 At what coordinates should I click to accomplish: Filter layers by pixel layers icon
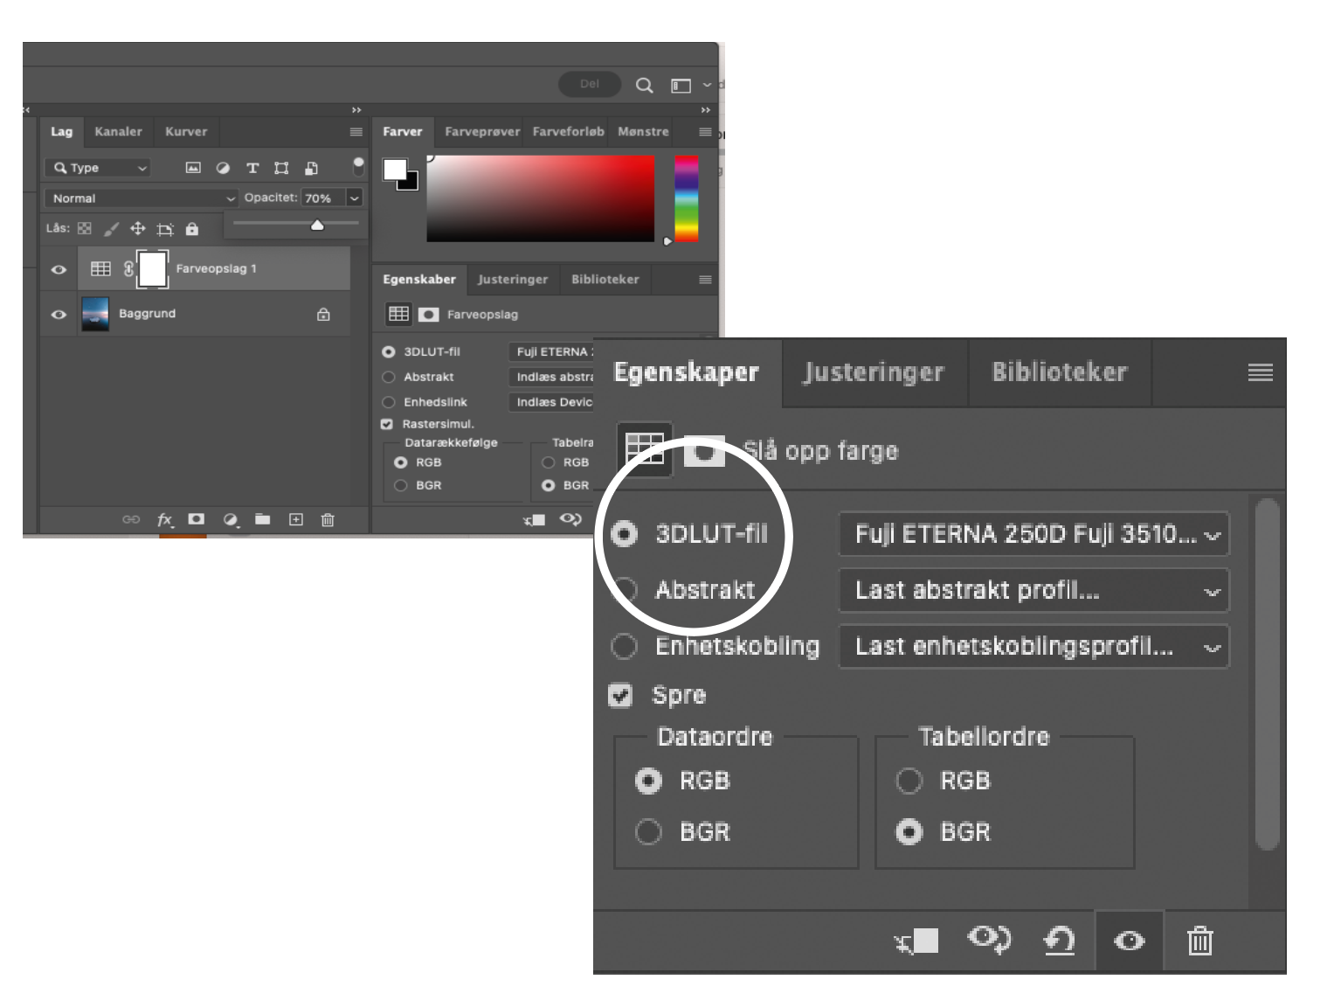pos(194,168)
